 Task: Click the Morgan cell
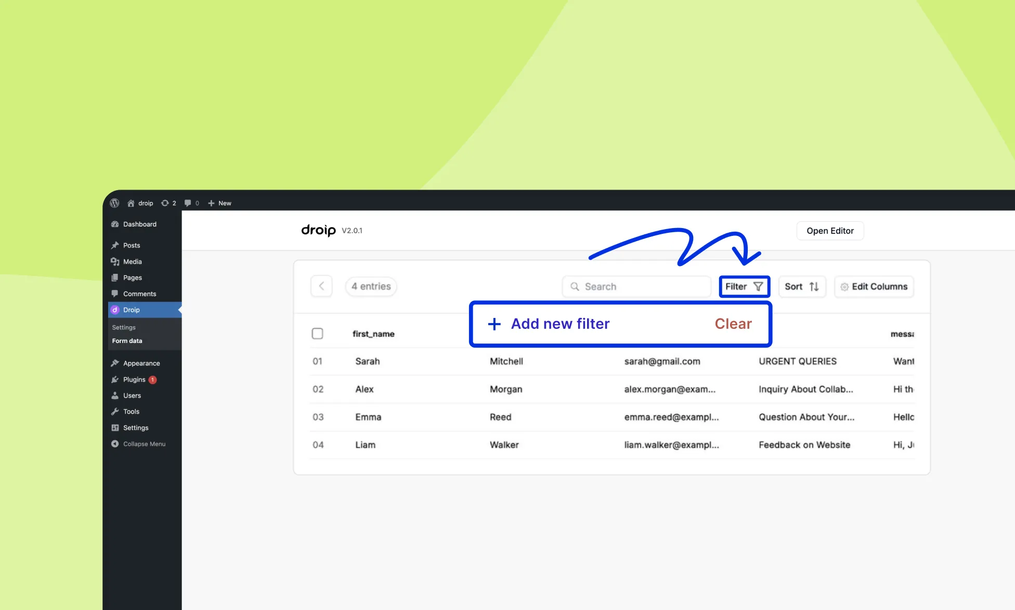click(506, 389)
